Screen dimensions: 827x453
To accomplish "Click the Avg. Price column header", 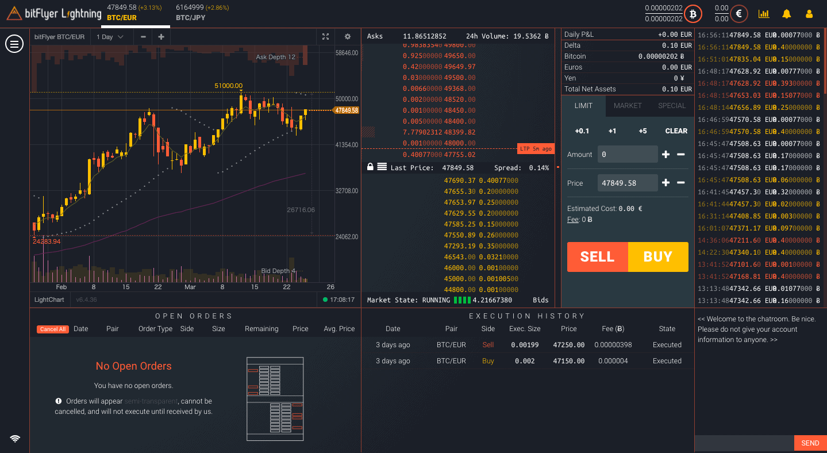I will coord(339,329).
